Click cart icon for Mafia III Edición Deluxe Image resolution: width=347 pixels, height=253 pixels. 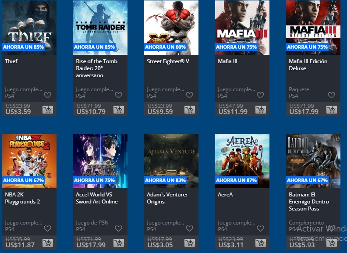coord(331,110)
